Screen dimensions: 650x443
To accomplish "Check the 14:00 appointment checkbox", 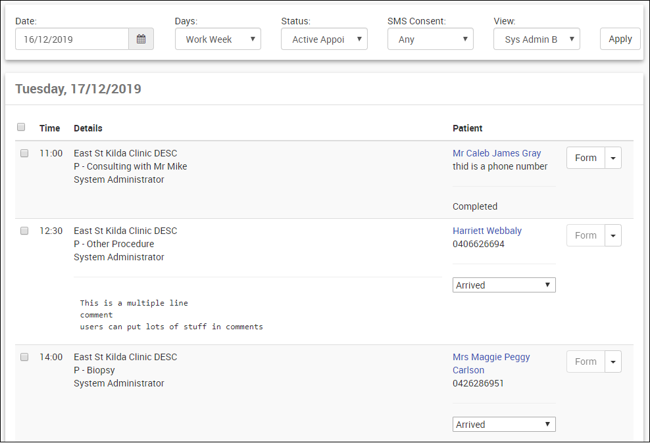I will [24, 357].
